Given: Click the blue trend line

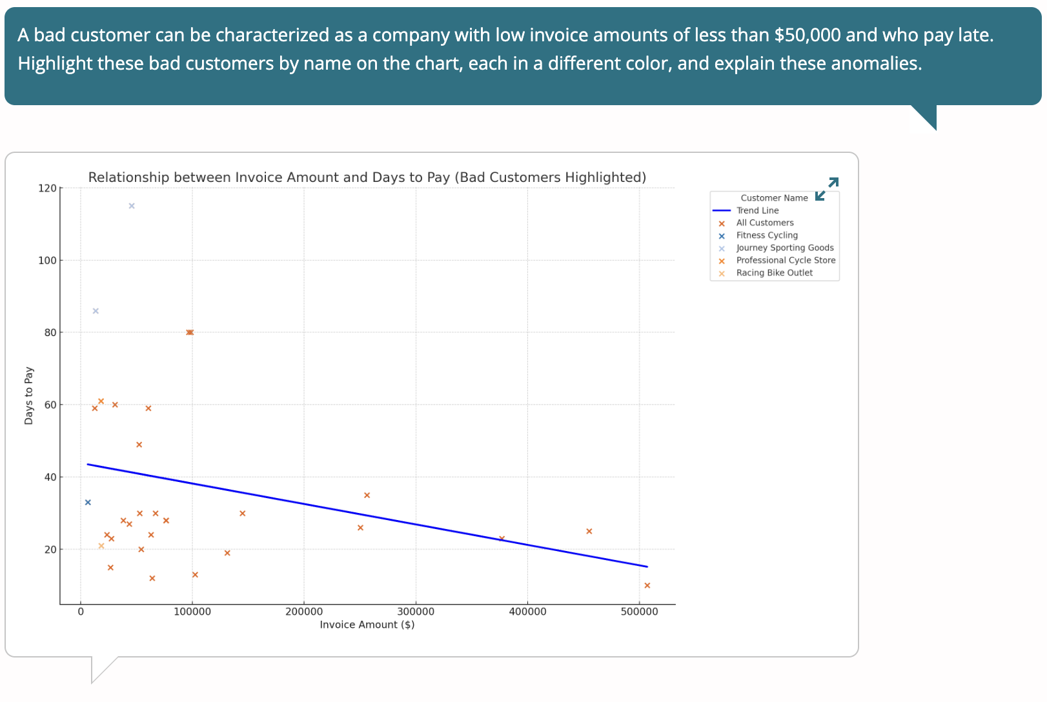Looking at the screenshot, I should [367, 516].
